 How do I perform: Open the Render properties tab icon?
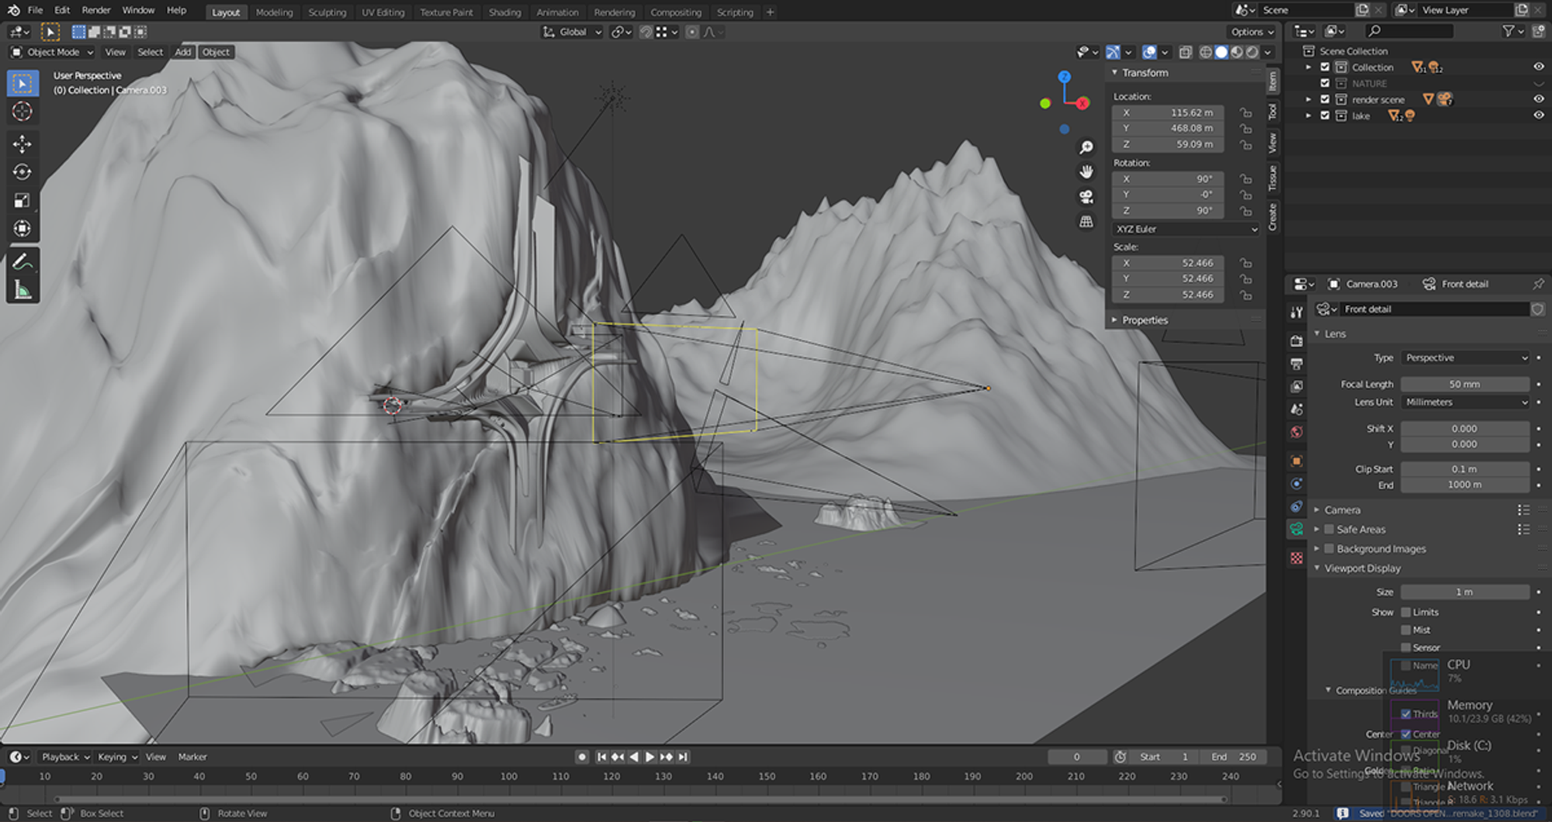point(1296,340)
